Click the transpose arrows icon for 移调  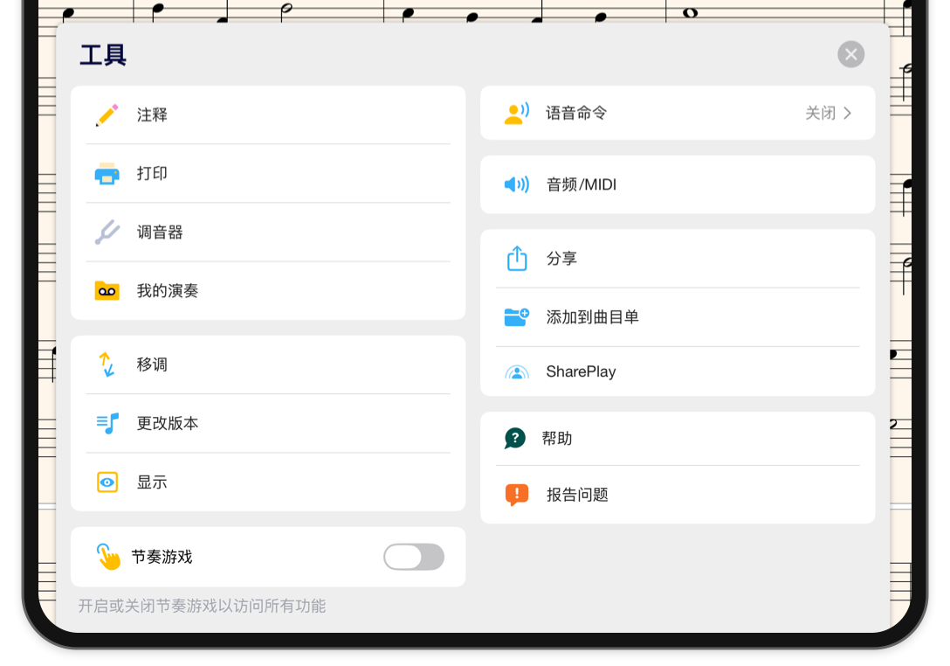coord(107,364)
